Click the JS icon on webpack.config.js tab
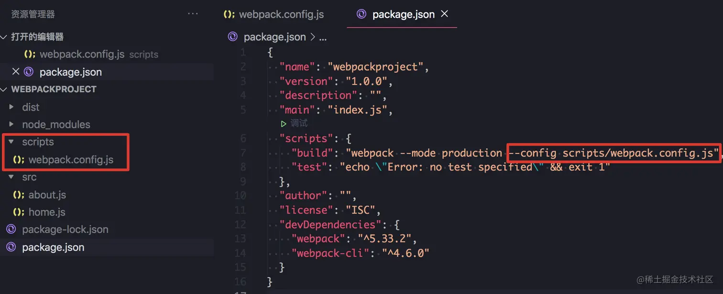This screenshot has height=294, width=723. [229, 14]
